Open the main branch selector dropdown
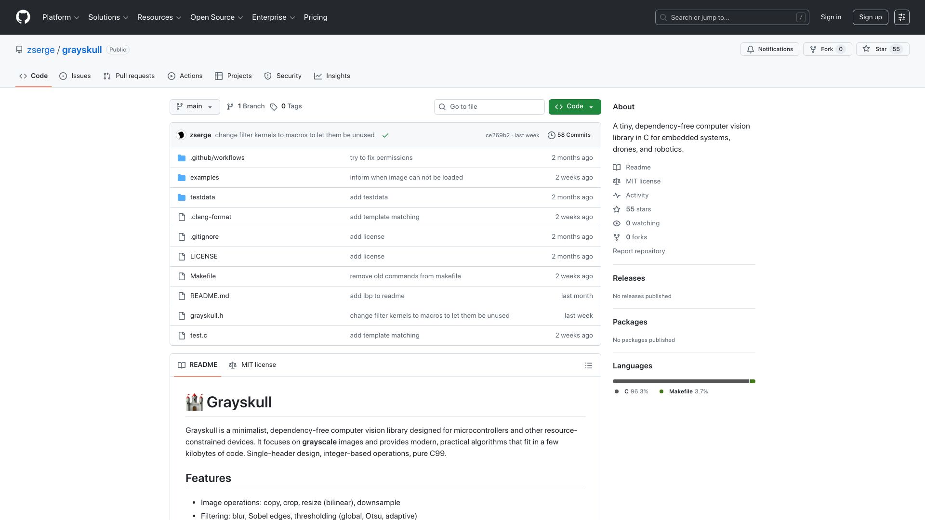The width and height of the screenshot is (925, 520). coord(195,107)
